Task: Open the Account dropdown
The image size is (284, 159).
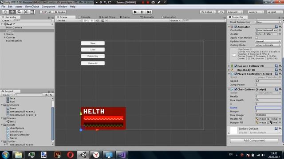Action: click(x=235, y=12)
